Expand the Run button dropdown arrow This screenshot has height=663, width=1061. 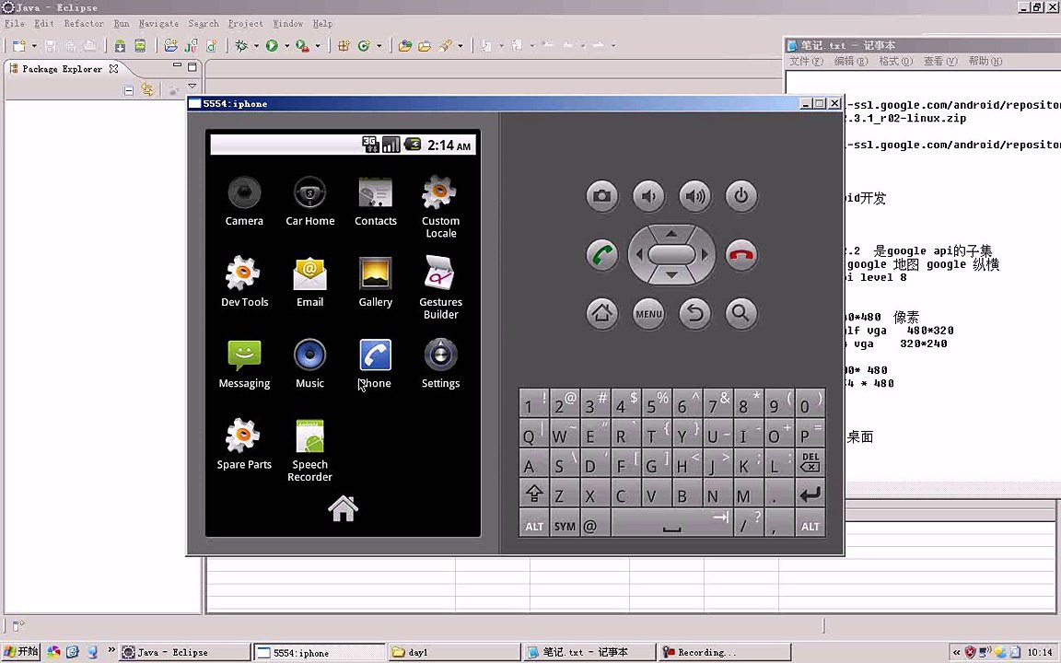(286, 46)
